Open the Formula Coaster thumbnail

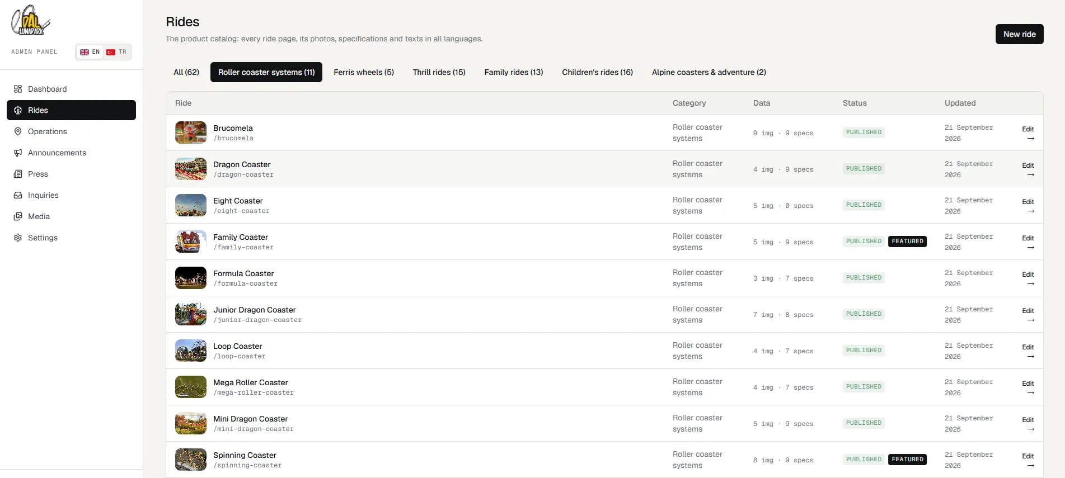(191, 278)
